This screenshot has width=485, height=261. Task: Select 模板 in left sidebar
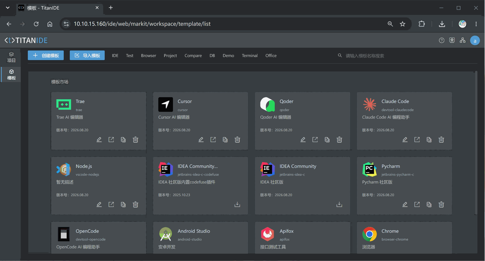11,75
